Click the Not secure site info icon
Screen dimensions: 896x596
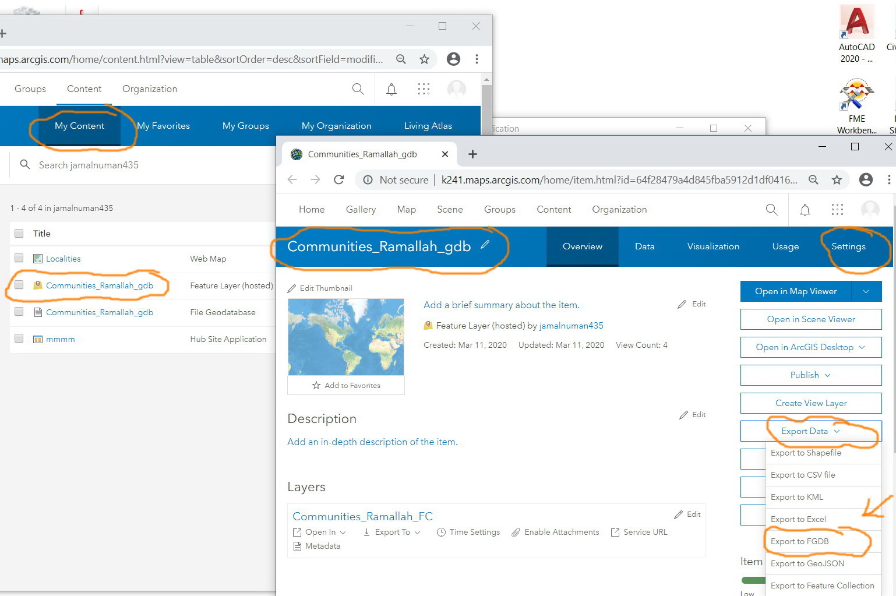point(368,180)
